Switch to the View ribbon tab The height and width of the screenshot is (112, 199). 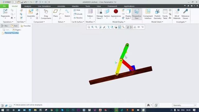tap(99, 6)
